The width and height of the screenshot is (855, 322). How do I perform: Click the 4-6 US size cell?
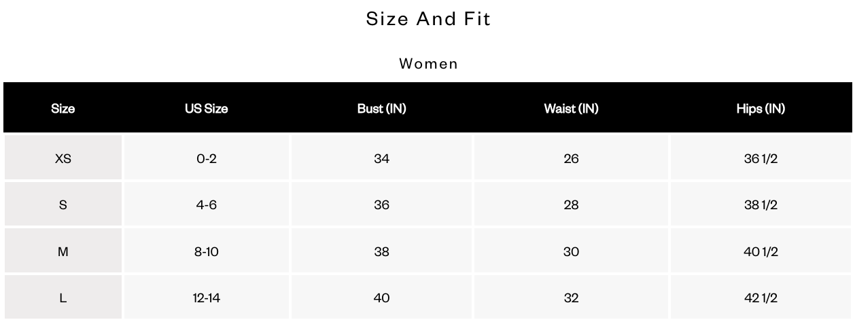click(206, 205)
